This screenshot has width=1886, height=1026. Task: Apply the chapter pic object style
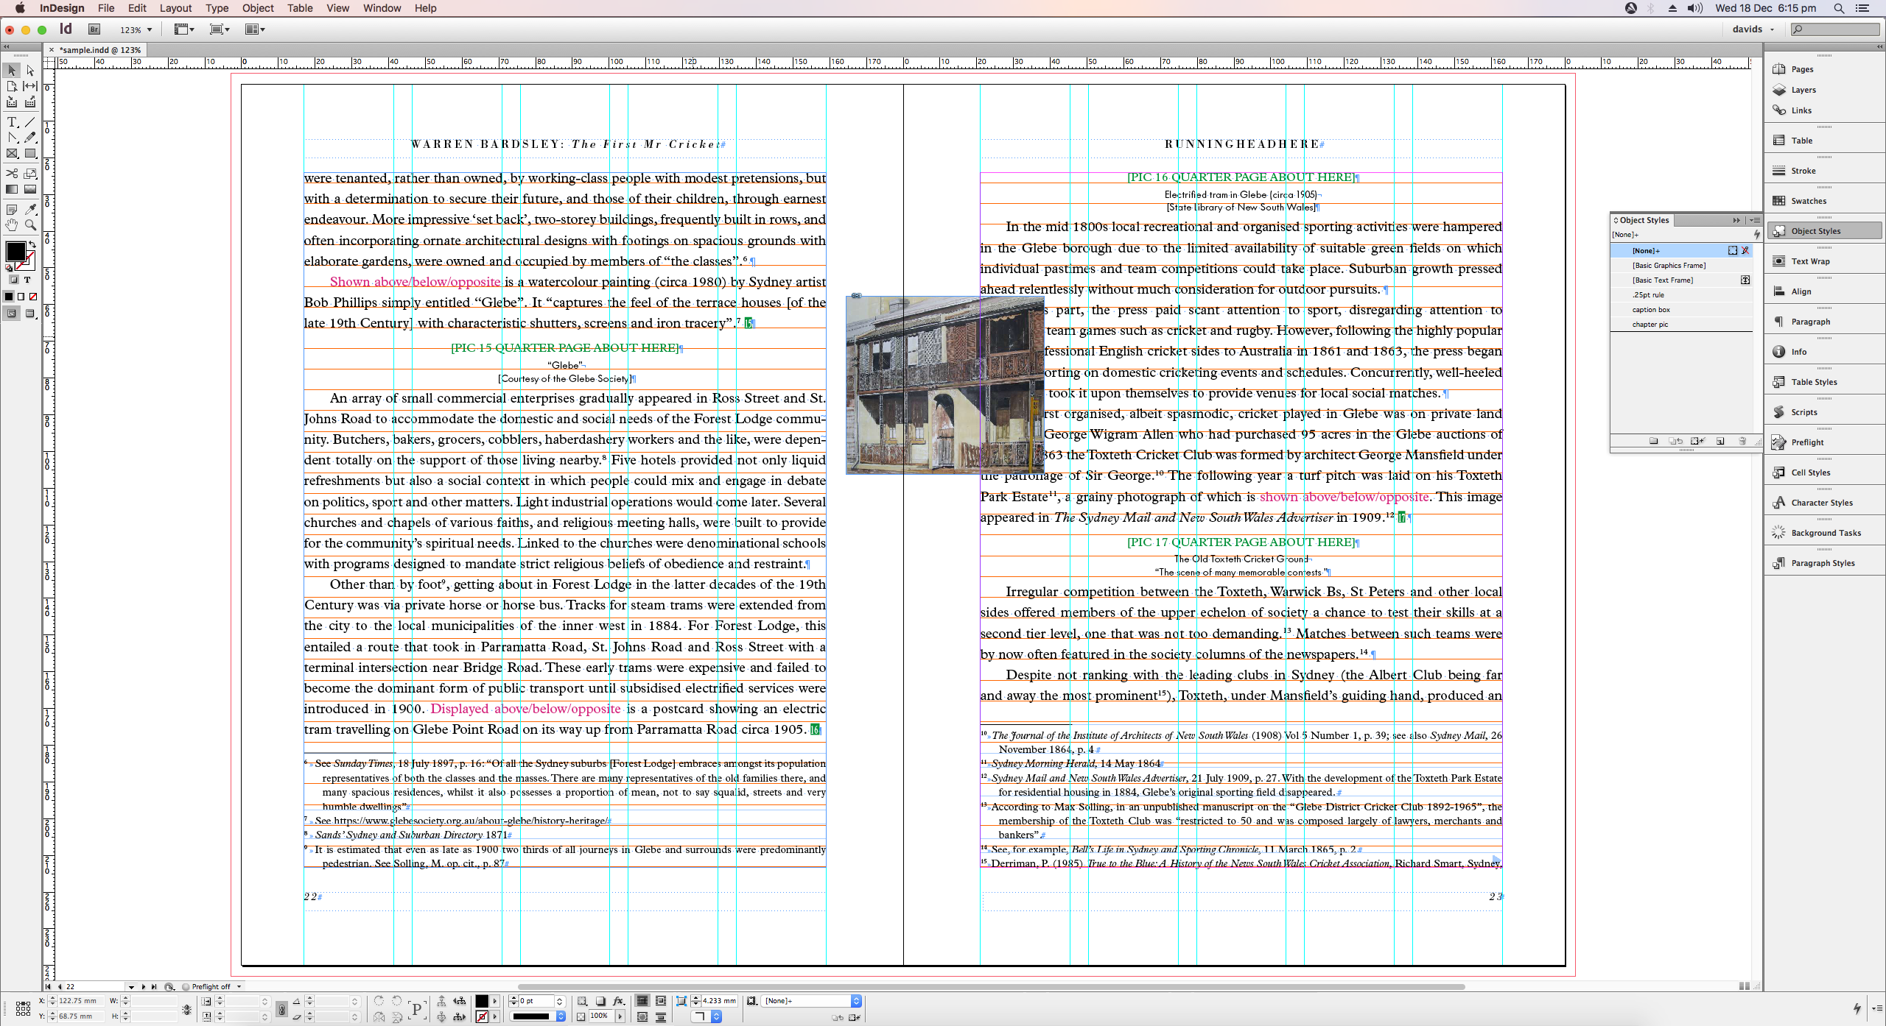(1650, 325)
